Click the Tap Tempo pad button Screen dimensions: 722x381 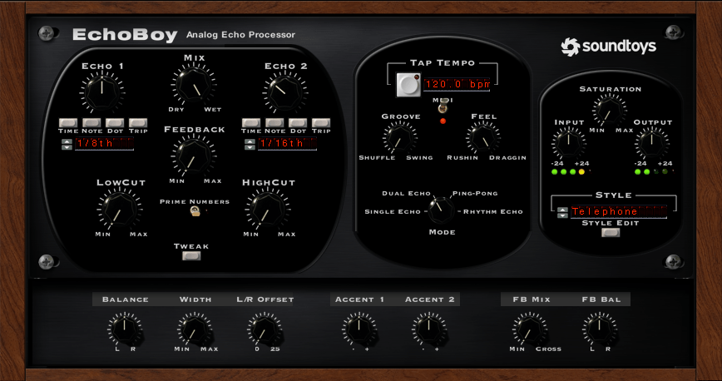click(407, 85)
